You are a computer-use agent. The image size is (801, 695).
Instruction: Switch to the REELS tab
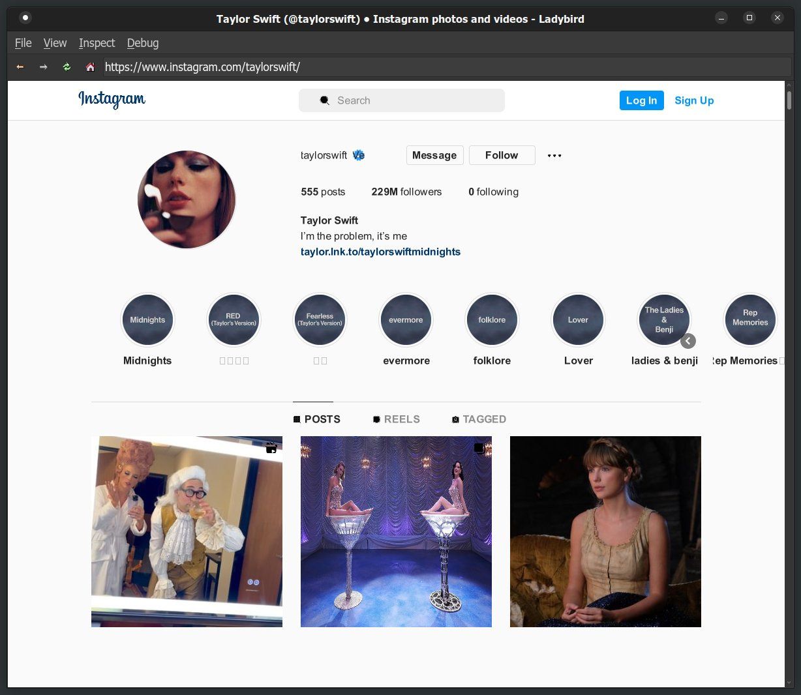pyautogui.click(x=397, y=419)
